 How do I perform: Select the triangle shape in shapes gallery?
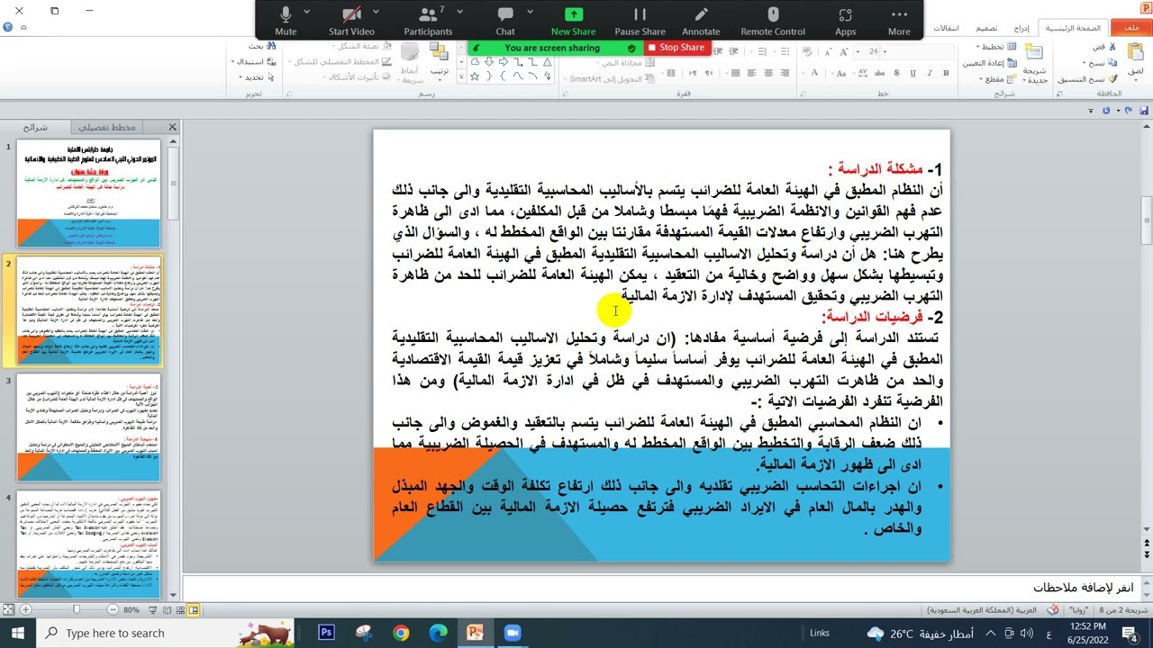547,62
